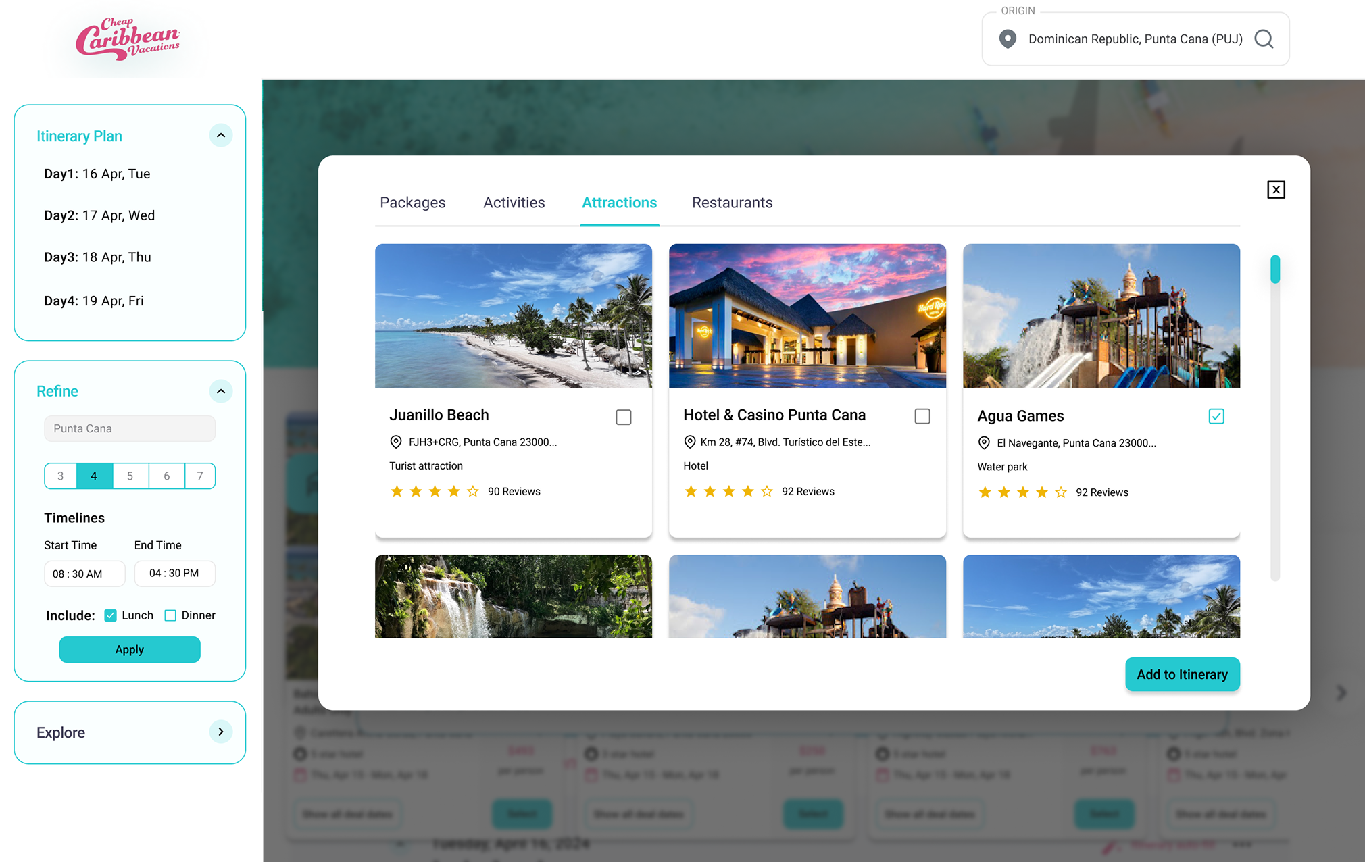
Task: Click the location pin beside Km 28 address
Action: (x=689, y=442)
